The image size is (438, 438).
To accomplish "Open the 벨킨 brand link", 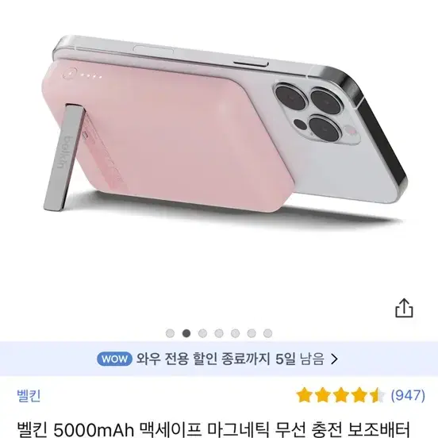I will [x=29, y=395].
